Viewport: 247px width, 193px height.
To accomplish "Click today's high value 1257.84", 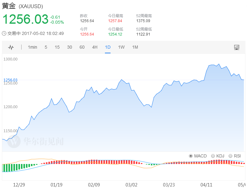I will click(115, 21).
